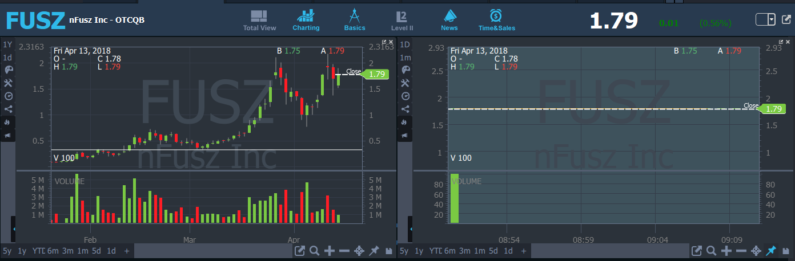
Task: Click the share icon on right chart sidebar
Action: tap(404, 109)
